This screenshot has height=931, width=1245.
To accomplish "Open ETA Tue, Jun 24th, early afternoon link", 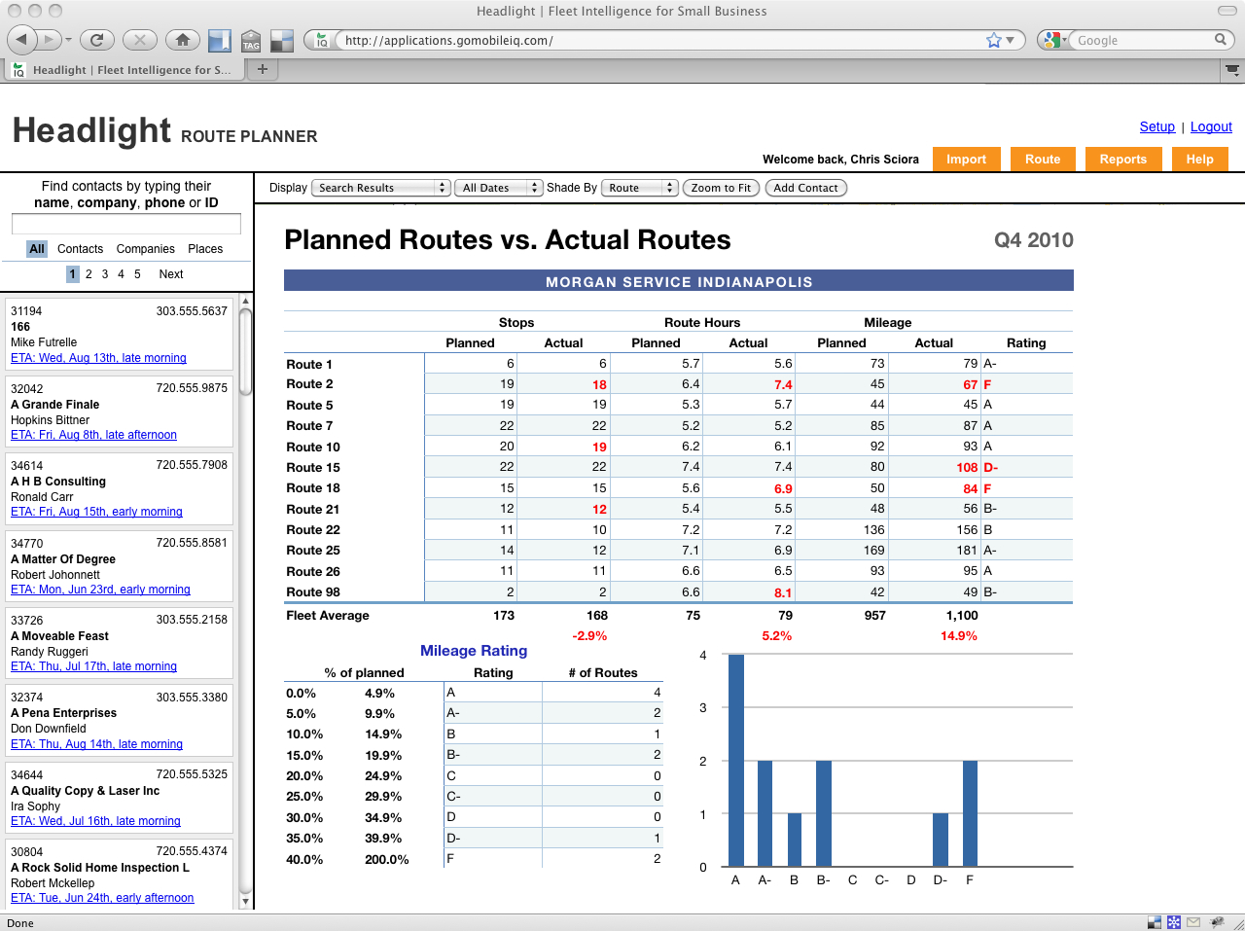I will pos(102,898).
